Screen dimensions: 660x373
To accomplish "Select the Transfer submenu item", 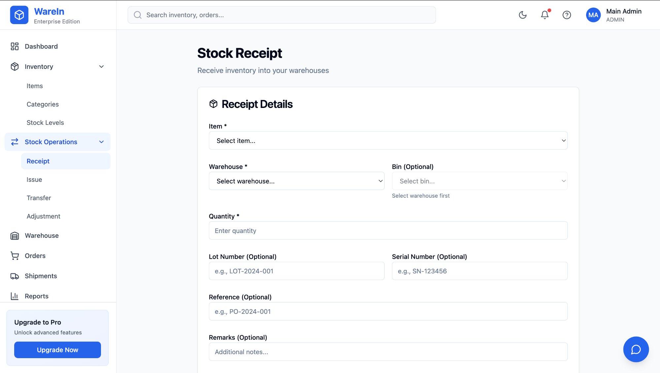I will coord(39,198).
